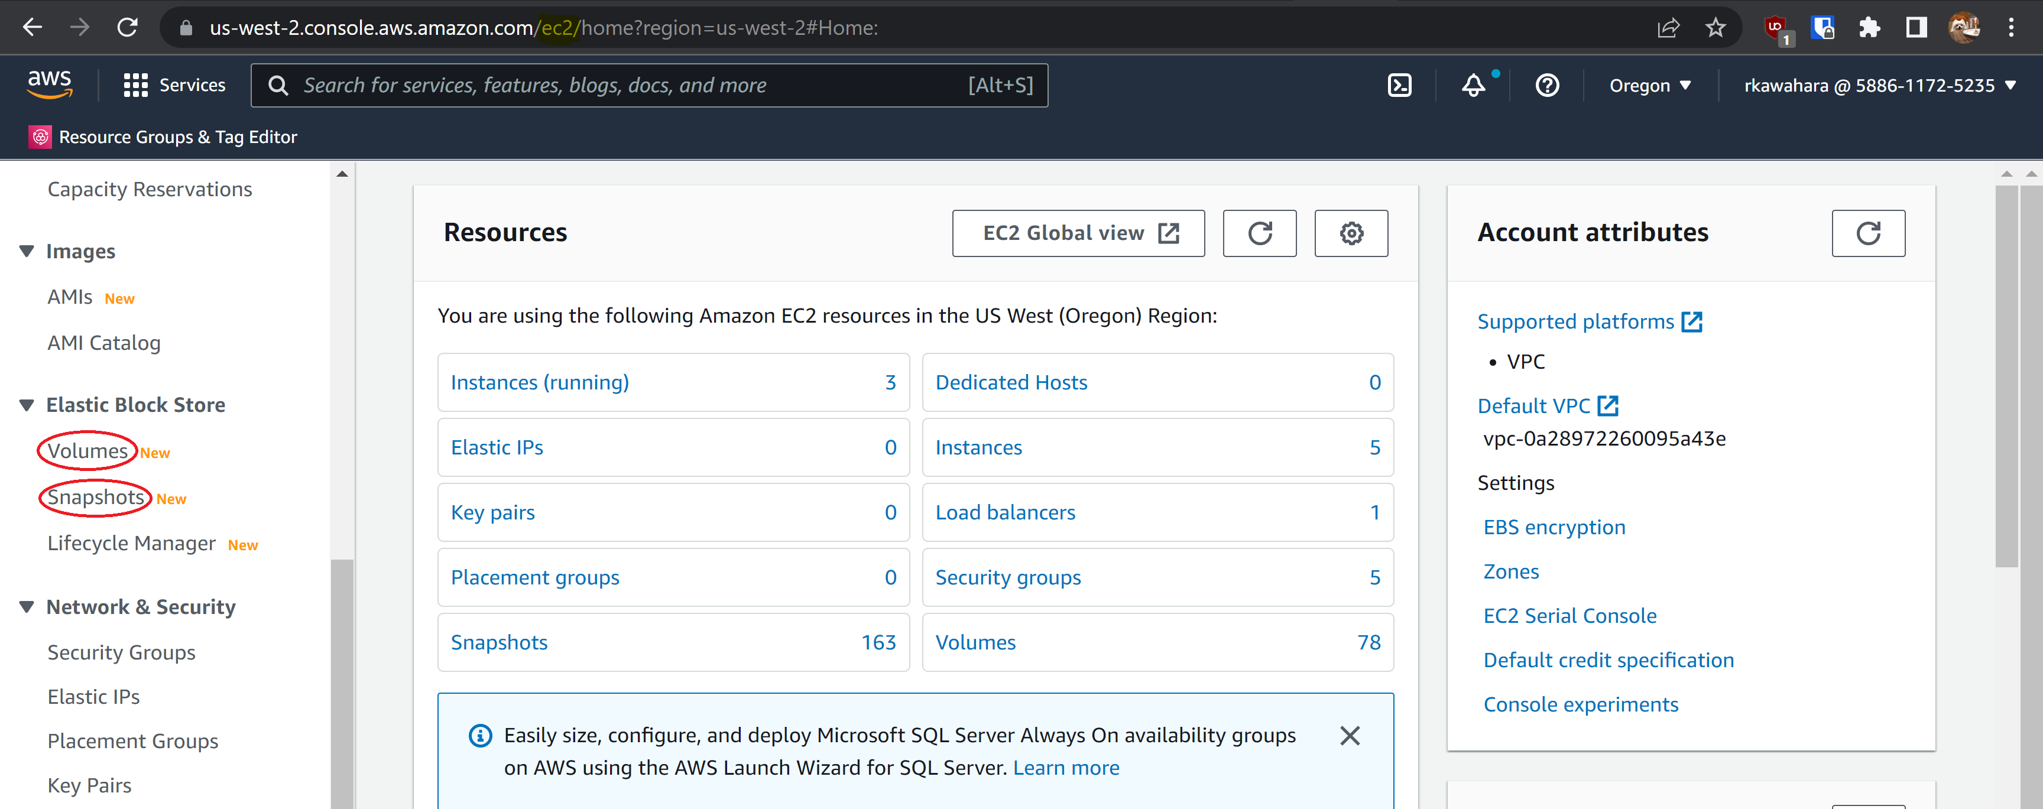
Task: Click the Resource Groups & Tag Editor icon
Action: 40,137
